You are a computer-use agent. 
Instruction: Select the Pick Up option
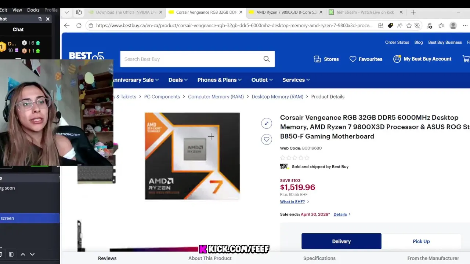point(421,241)
